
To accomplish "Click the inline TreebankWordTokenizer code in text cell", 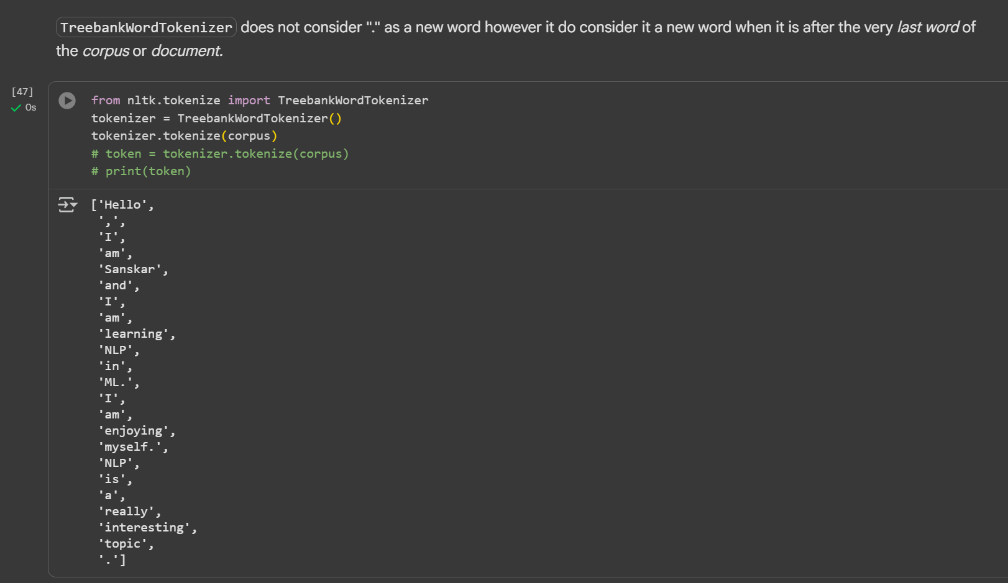I will point(146,27).
